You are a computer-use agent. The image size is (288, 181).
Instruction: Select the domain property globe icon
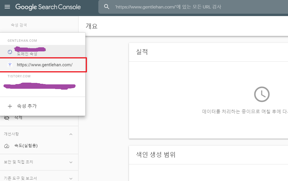click(x=10, y=52)
